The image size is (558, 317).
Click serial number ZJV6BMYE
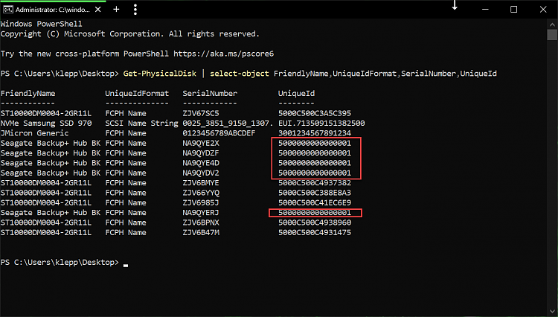pos(201,183)
